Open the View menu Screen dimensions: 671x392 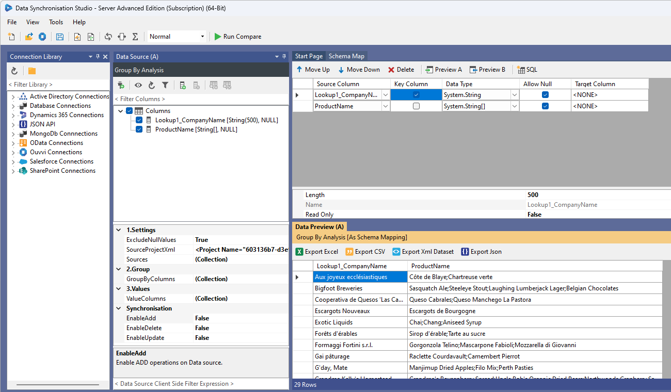point(33,22)
